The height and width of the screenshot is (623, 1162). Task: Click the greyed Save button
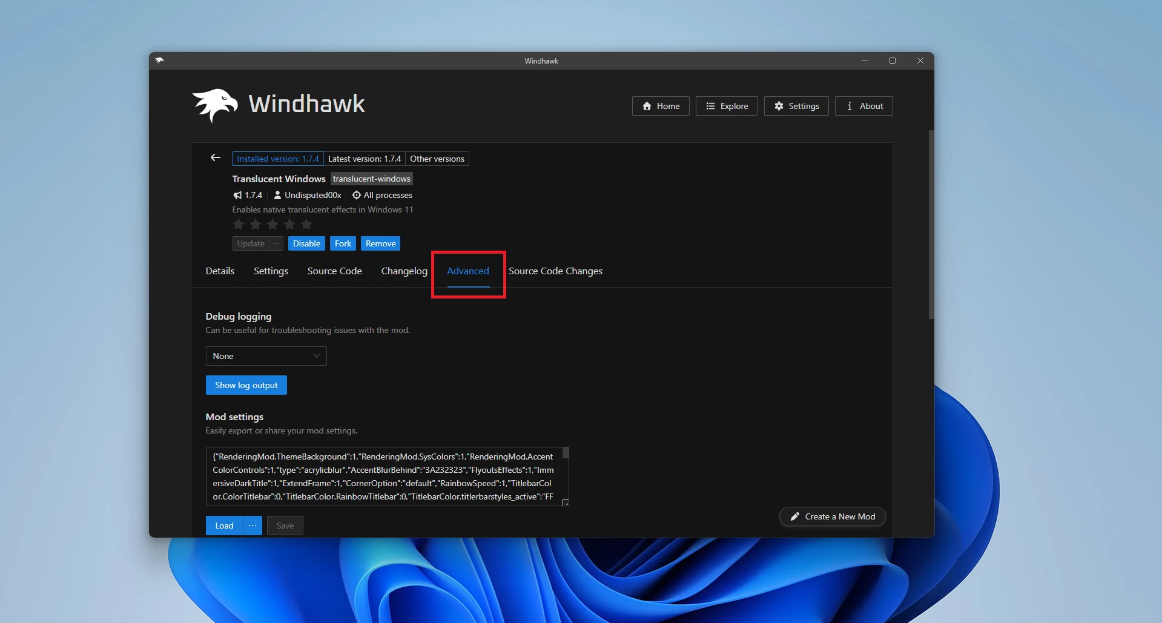click(x=285, y=526)
